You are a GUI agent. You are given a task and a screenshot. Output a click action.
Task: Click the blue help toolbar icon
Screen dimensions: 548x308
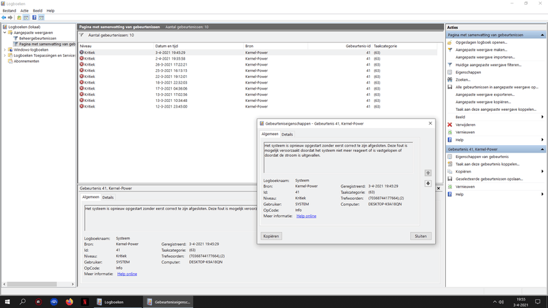tap(34, 18)
